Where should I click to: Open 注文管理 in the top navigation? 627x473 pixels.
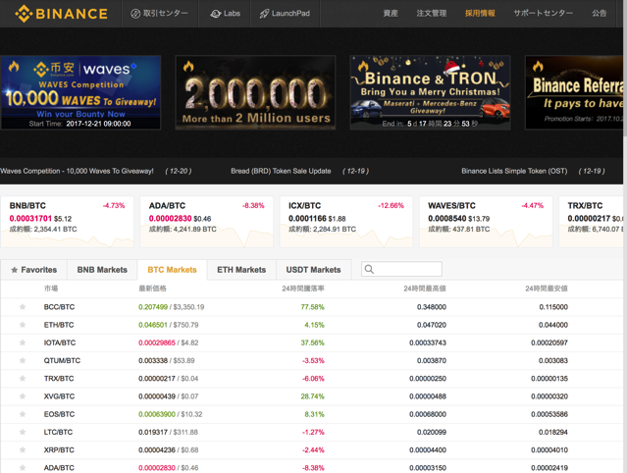pyautogui.click(x=432, y=14)
